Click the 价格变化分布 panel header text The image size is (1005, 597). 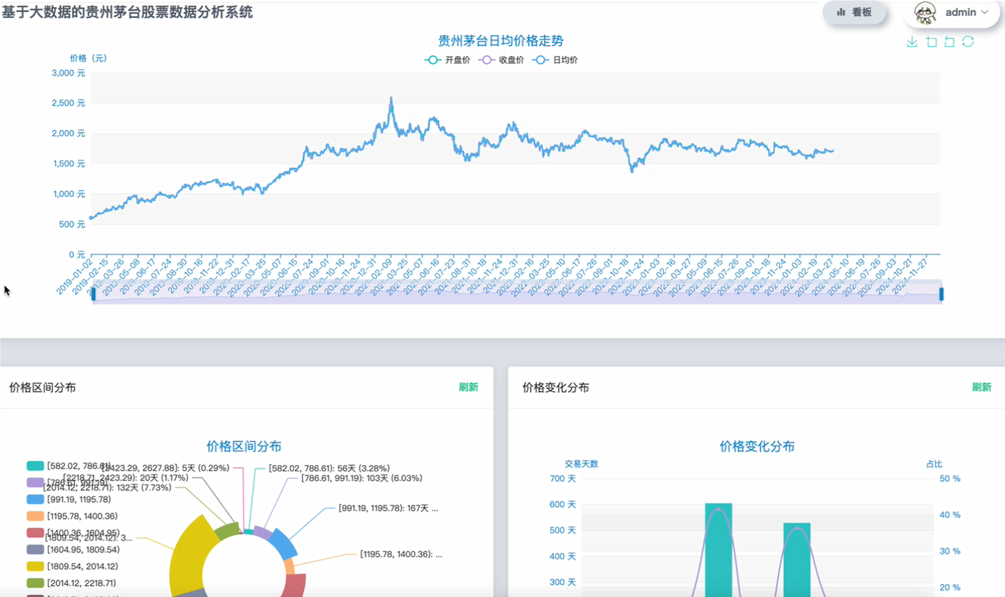[x=556, y=388]
